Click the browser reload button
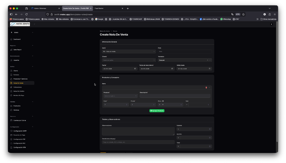The width and height of the screenshot is (286, 163). (27, 14)
